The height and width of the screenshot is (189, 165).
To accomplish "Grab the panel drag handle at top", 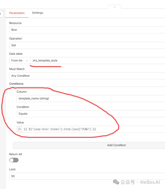I will tap(115, 7).
